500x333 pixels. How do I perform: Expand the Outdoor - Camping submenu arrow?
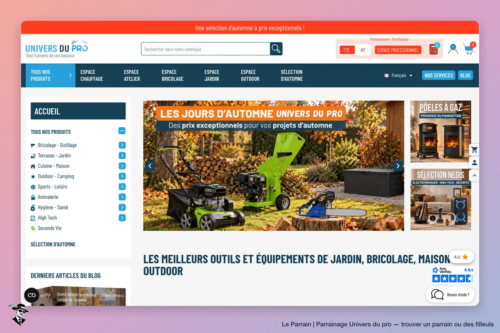[122, 176]
